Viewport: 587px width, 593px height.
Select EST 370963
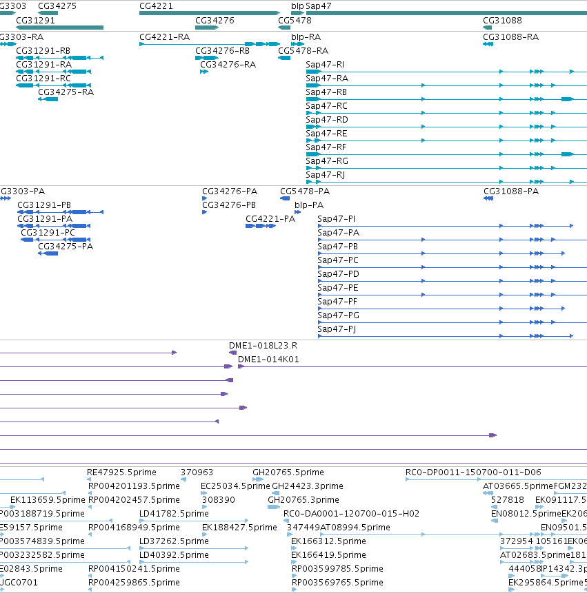[x=183, y=479]
